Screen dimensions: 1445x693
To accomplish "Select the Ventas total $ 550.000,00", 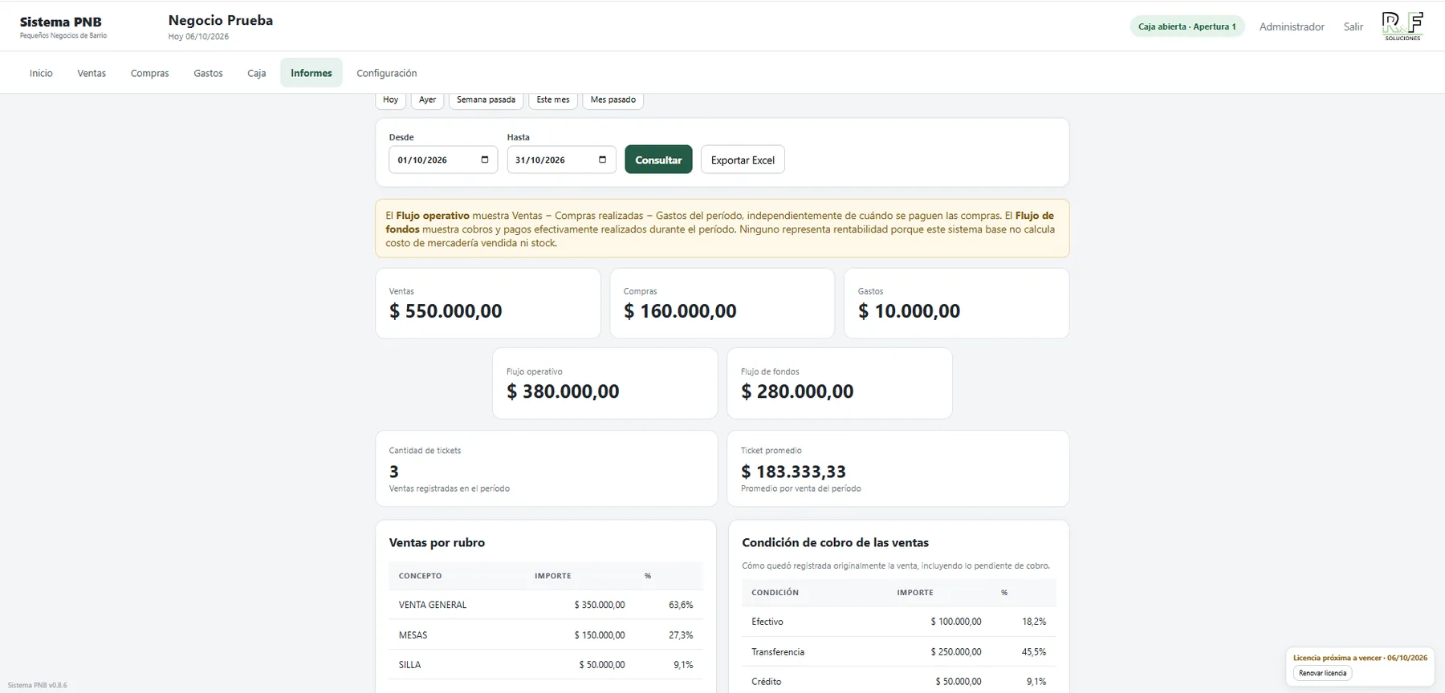I will click(x=446, y=311).
